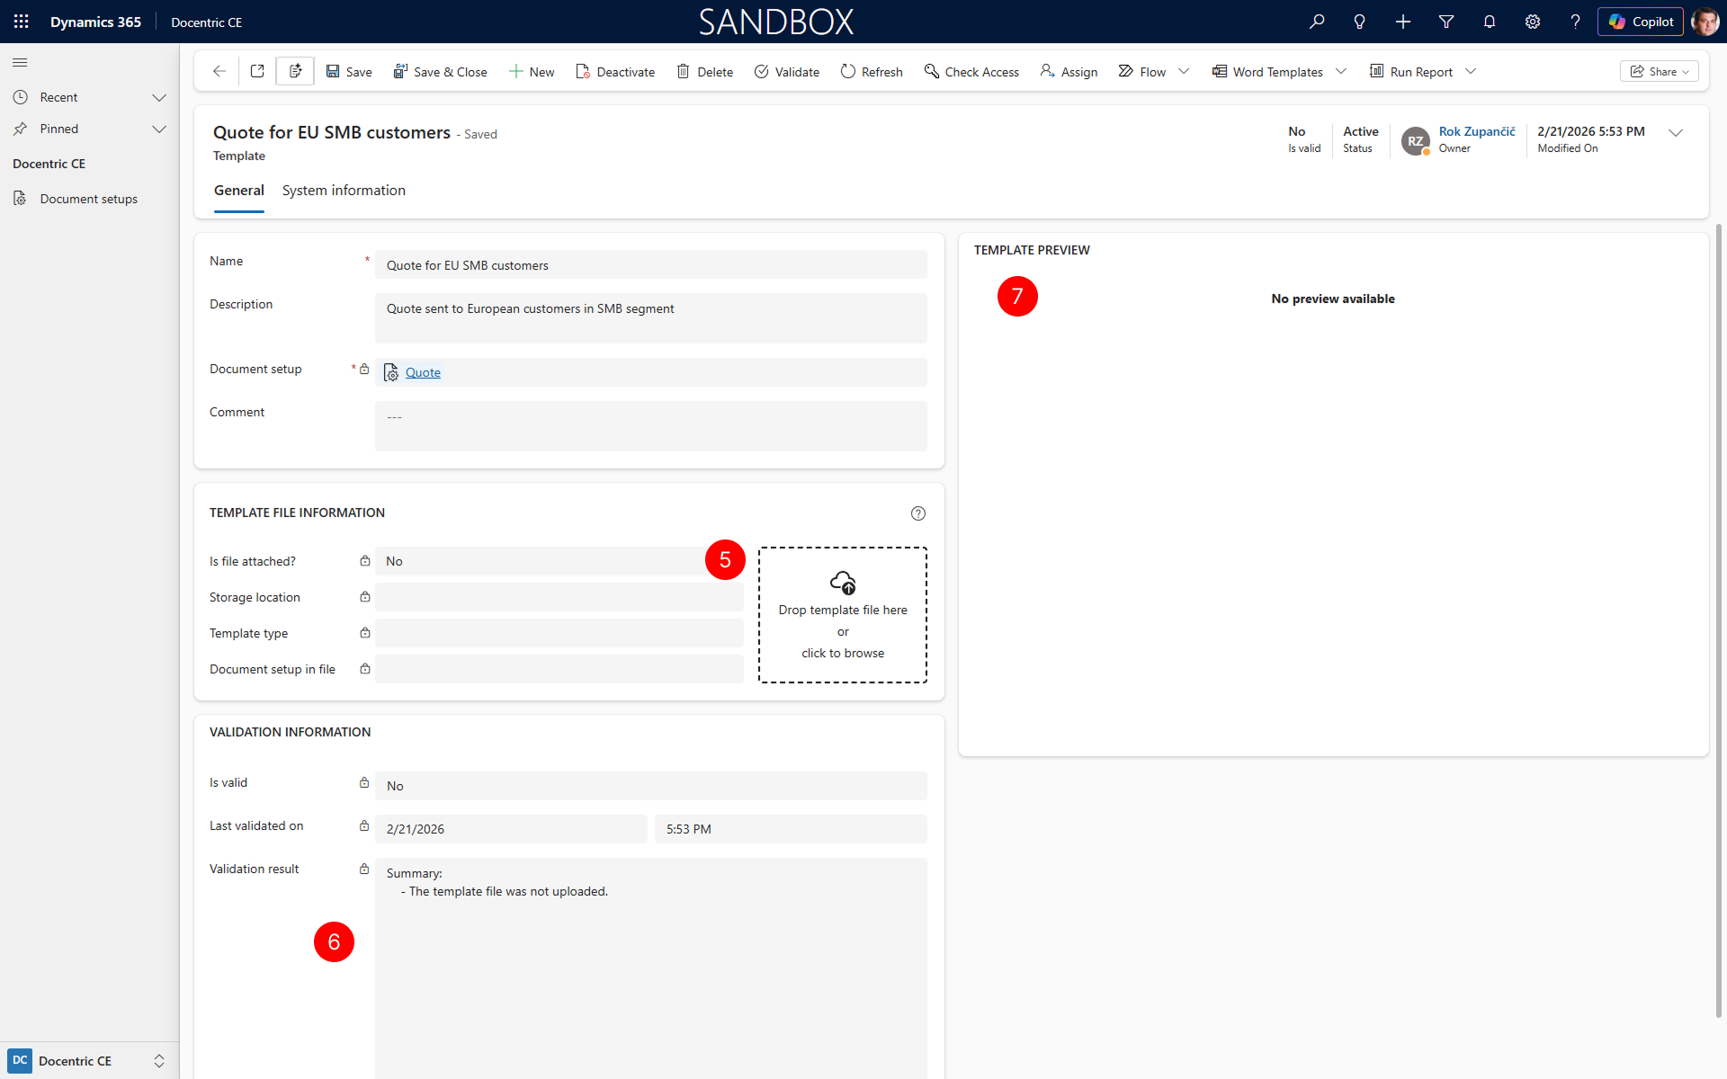1727x1079 pixels.
Task: Open Copilot pane
Action: point(1641,22)
